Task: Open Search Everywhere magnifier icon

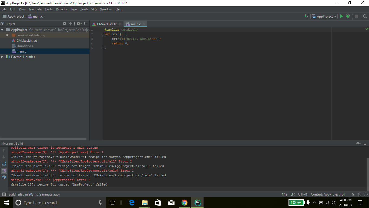Action: 365,17
